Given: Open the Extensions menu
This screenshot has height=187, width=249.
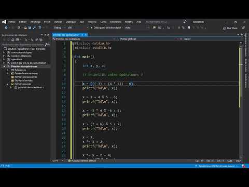Looking at the screenshot, I should click(x=116, y=22).
